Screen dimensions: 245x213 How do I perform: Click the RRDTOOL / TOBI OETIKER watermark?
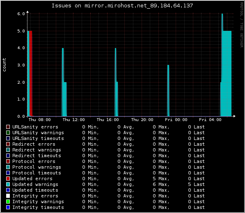(242, 25)
